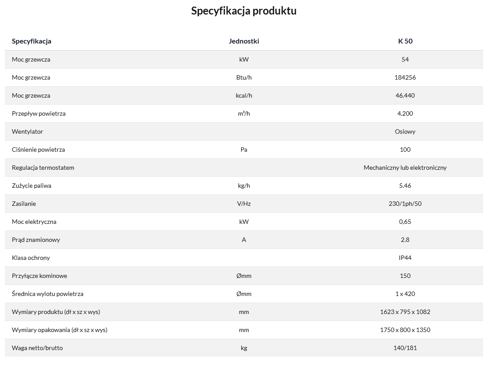Click the '140/181' weight value
495x365 pixels.
[405, 348]
